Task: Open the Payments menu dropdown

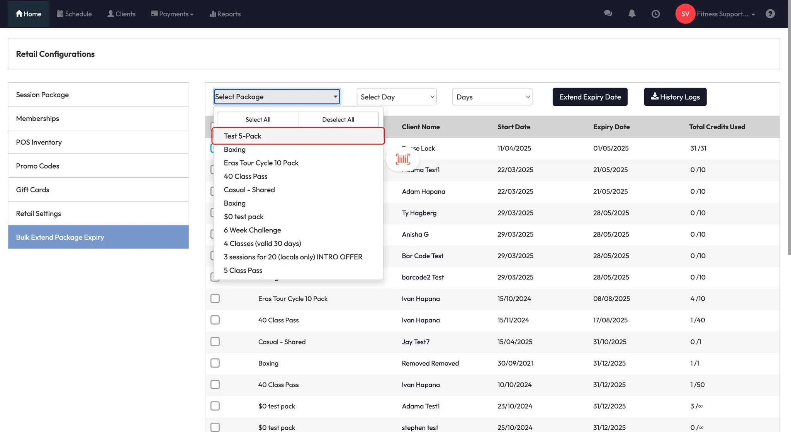Action: [x=172, y=14]
